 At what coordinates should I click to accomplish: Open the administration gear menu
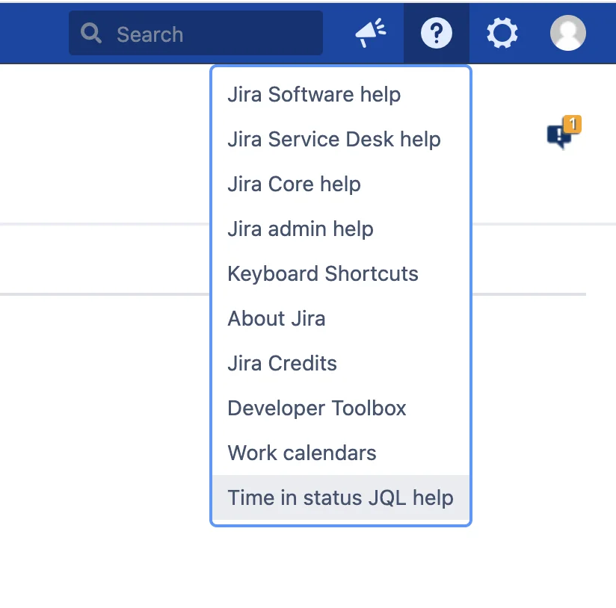pyautogui.click(x=502, y=33)
